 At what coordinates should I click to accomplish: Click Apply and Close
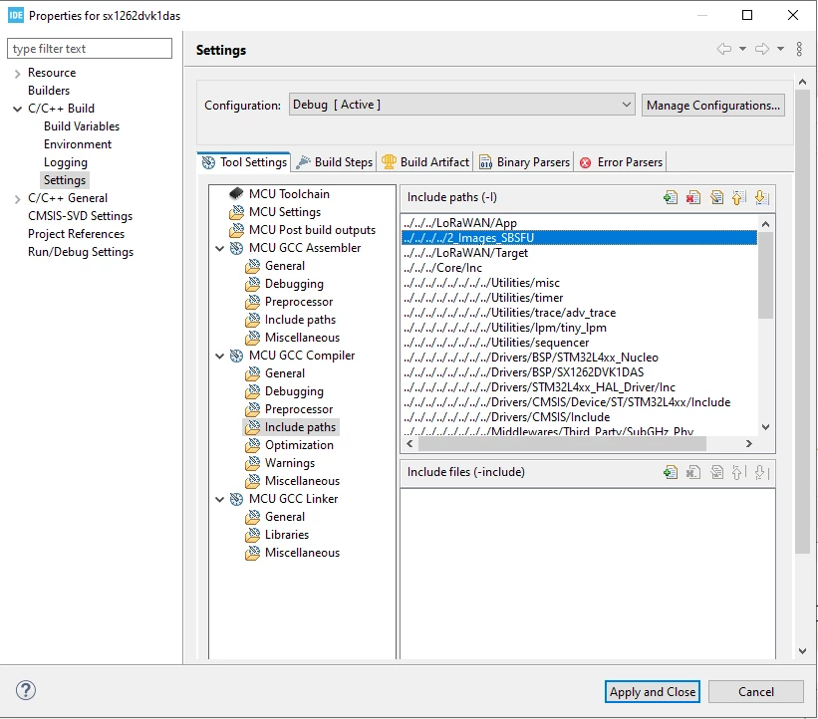coord(652,692)
